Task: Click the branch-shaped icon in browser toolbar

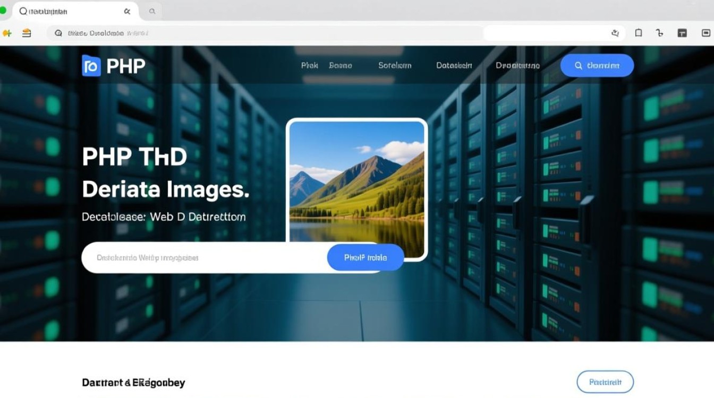Action: pyautogui.click(x=660, y=33)
